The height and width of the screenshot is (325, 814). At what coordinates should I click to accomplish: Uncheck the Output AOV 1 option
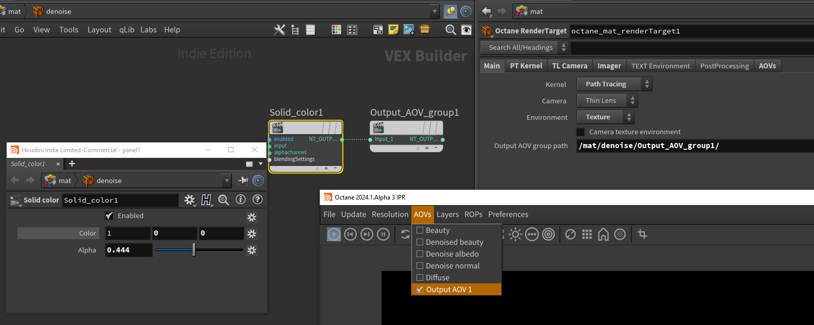[420, 290]
